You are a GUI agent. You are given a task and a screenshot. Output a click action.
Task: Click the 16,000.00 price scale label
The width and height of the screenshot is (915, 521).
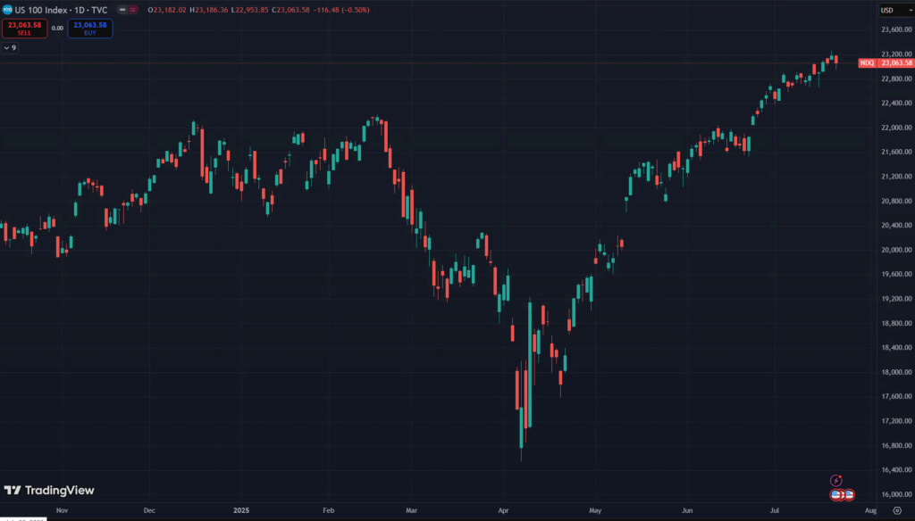895,494
